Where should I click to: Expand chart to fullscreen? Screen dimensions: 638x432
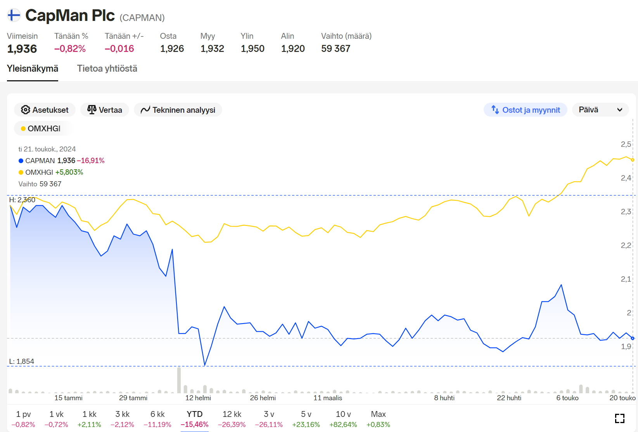pos(620,418)
